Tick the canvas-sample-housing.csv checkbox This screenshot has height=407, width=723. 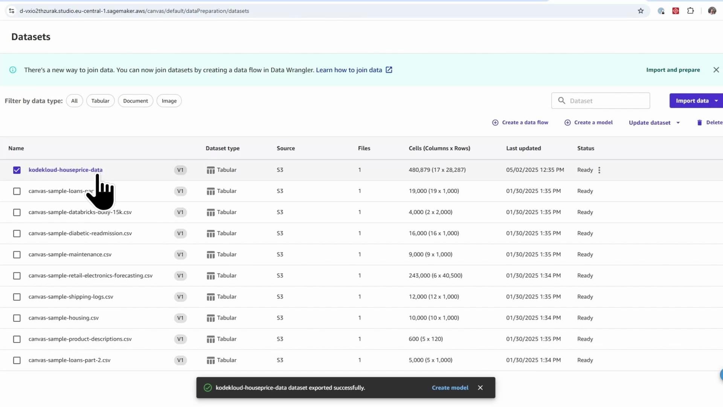[17, 318]
